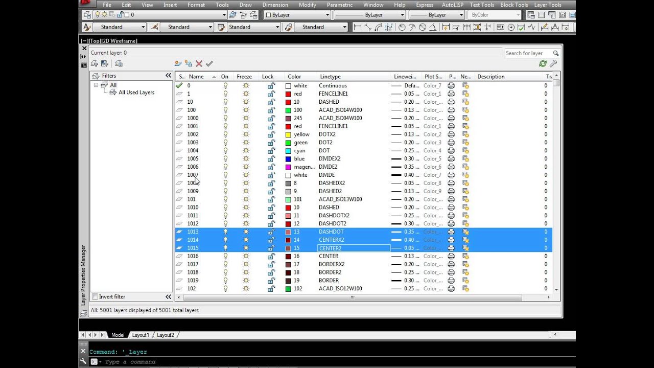The width and height of the screenshot is (654, 368).
Task: Click the layer list horizontal scrollbar
Action: click(352, 297)
